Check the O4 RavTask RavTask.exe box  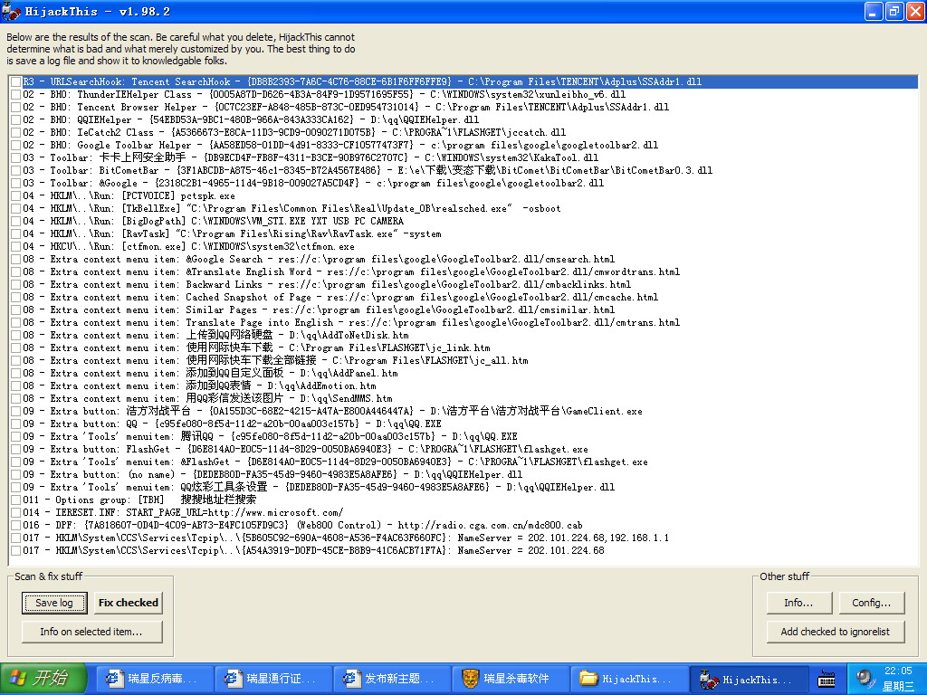[16, 234]
